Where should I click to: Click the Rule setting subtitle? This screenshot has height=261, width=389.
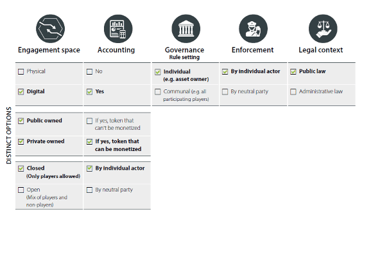click(x=184, y=57)
